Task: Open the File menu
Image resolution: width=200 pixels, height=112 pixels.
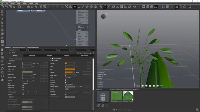Action: 2,3
